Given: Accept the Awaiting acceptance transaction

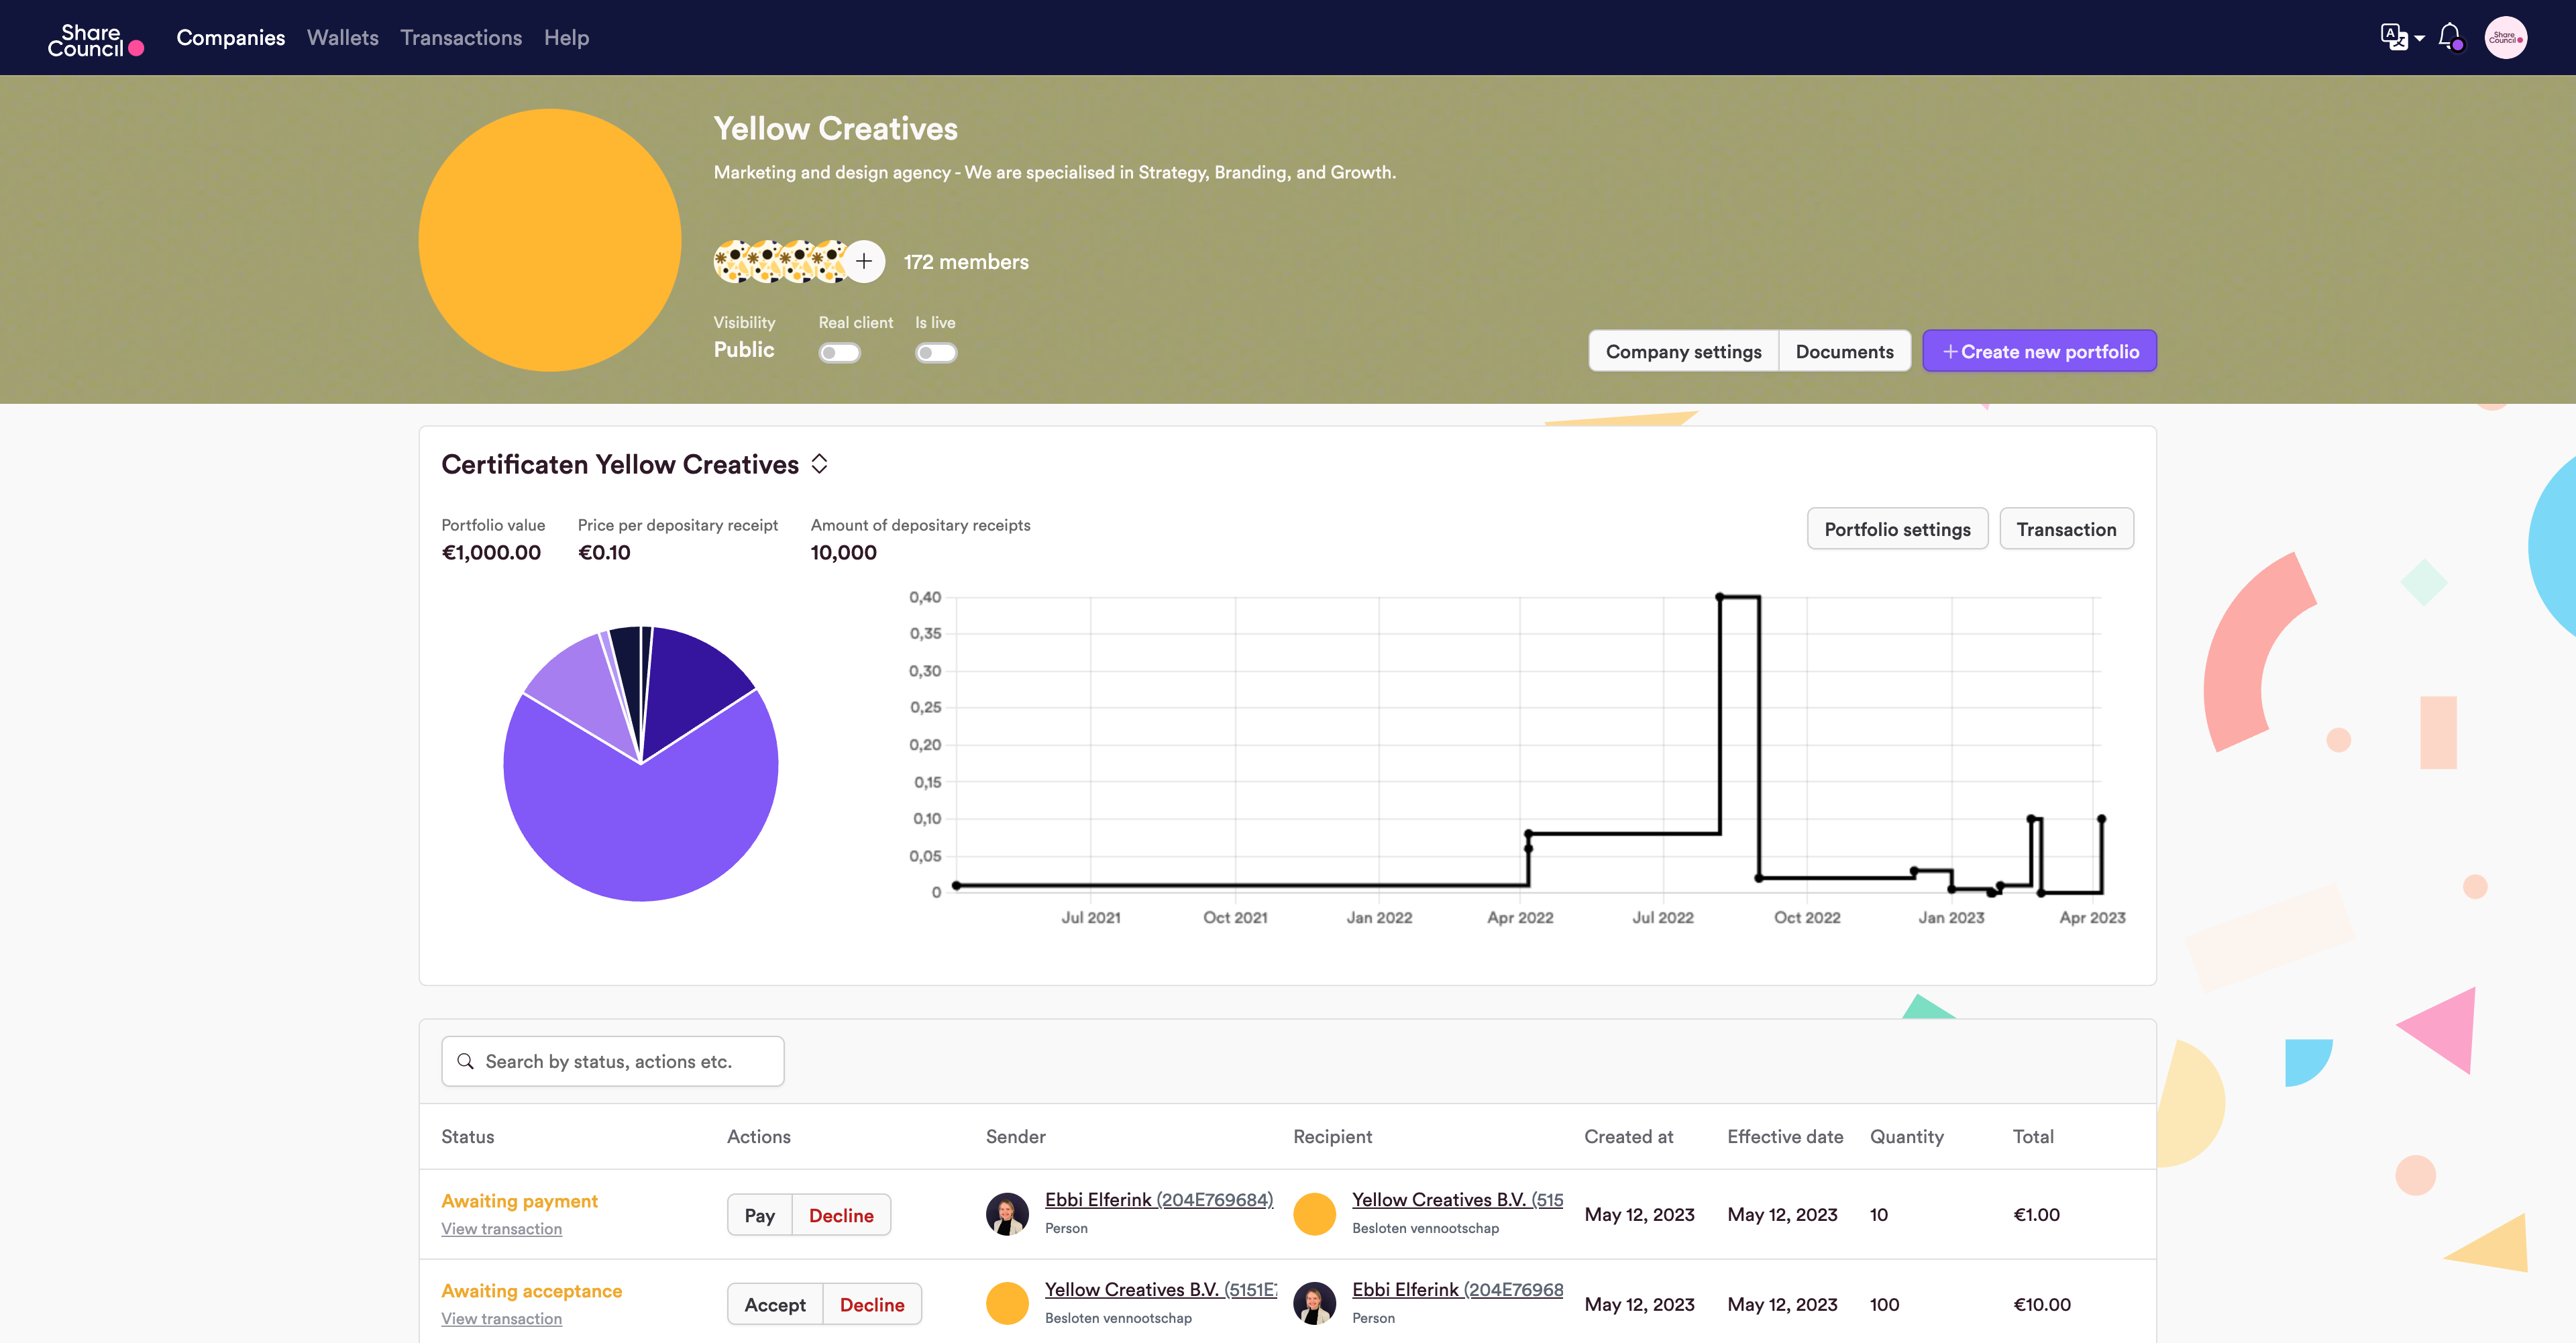Looking at the screenshot, I should click(775, 1305).
